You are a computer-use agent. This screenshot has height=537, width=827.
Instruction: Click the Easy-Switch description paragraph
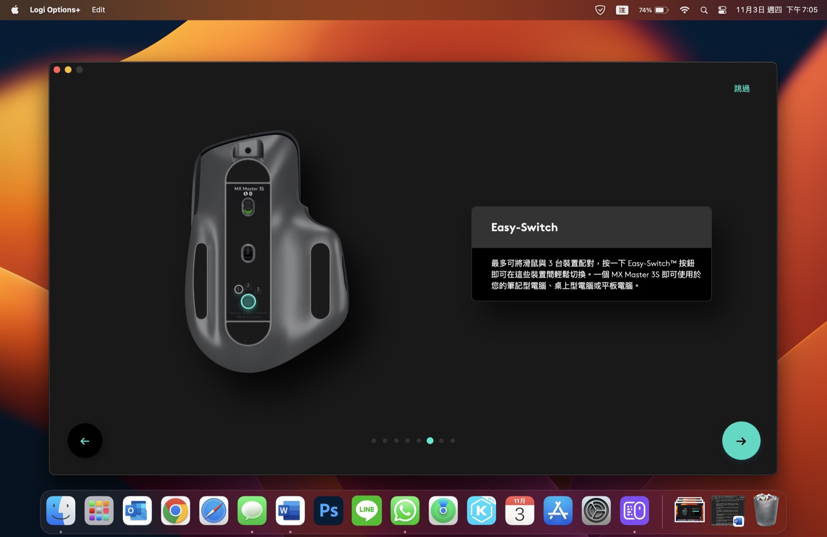pyautogui.click(x=596, y=275)
